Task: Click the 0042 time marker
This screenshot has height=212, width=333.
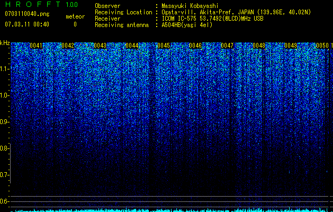Action: coord(68,46)
